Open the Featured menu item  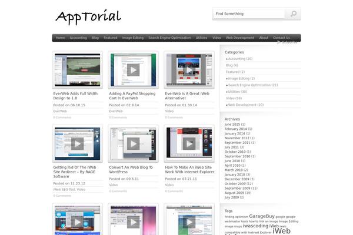pyautogui.click(x=111, y=38)
